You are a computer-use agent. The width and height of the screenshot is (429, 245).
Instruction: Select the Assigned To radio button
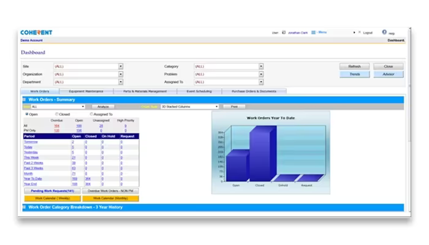click(91, 114)
